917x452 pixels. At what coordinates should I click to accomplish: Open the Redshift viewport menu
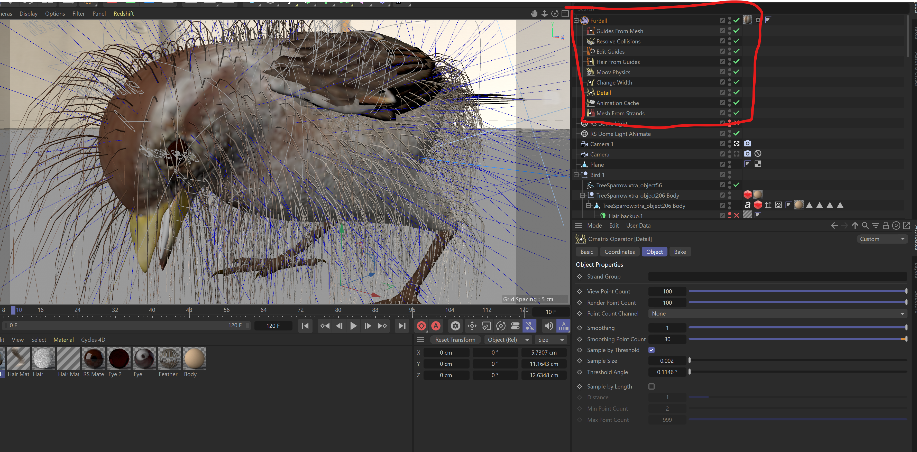tap(124, 14)
